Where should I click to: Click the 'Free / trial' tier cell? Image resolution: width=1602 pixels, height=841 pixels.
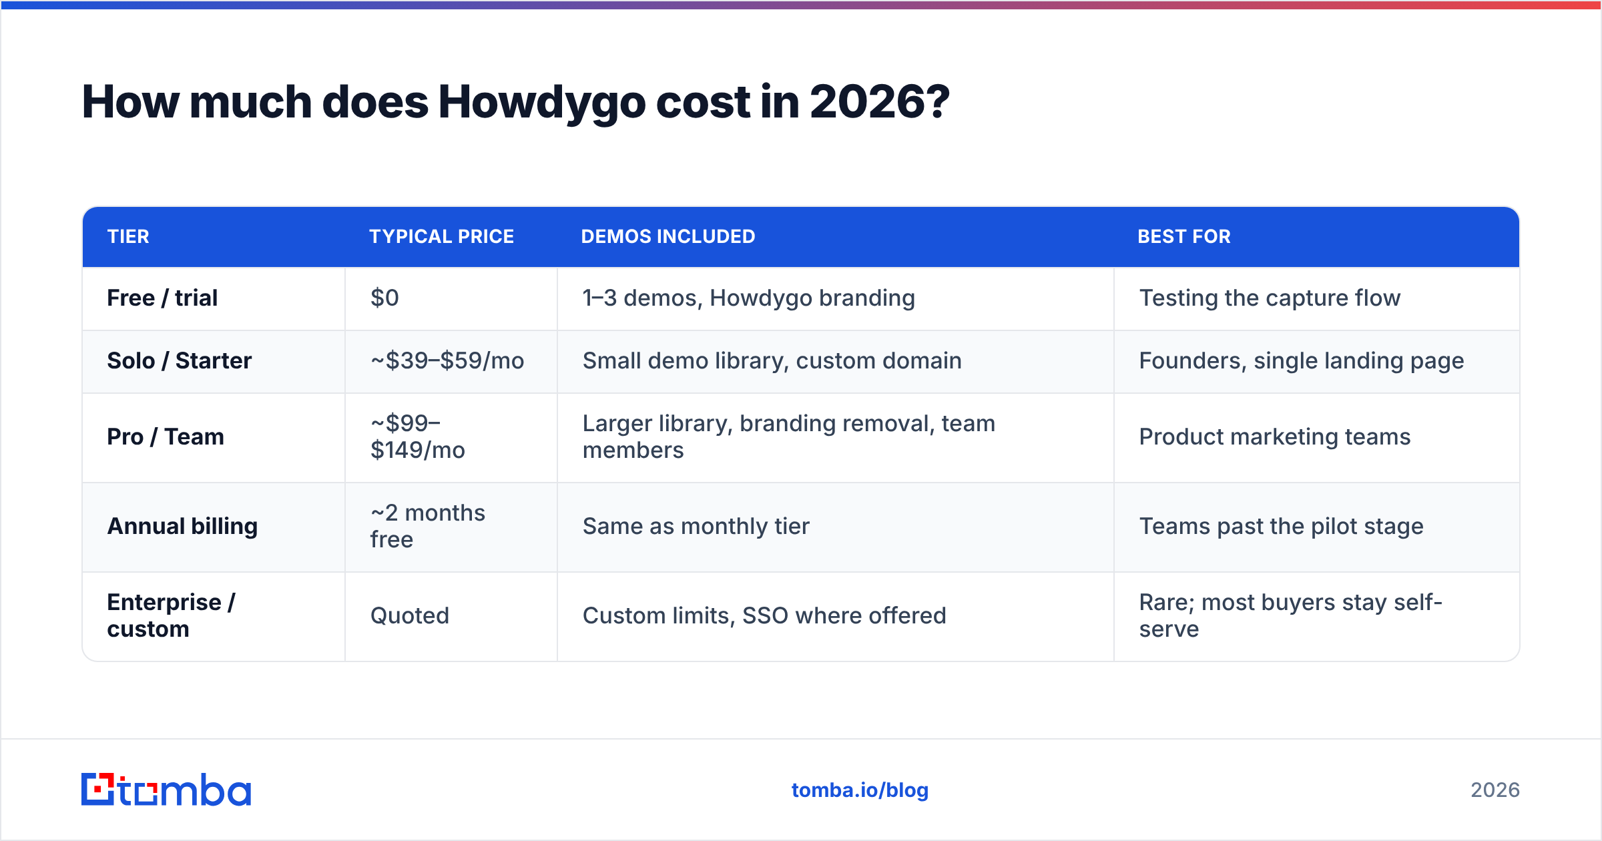(x=214, y=298)
